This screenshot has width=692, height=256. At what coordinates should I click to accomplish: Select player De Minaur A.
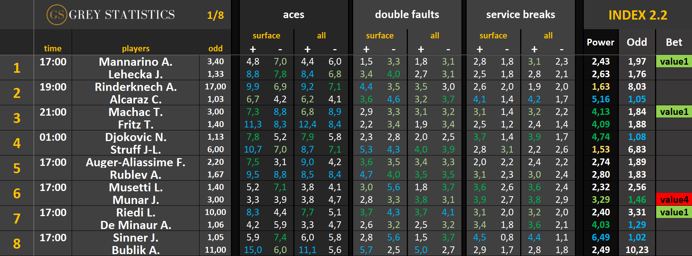pyautogui.click(x=136, y=225)
